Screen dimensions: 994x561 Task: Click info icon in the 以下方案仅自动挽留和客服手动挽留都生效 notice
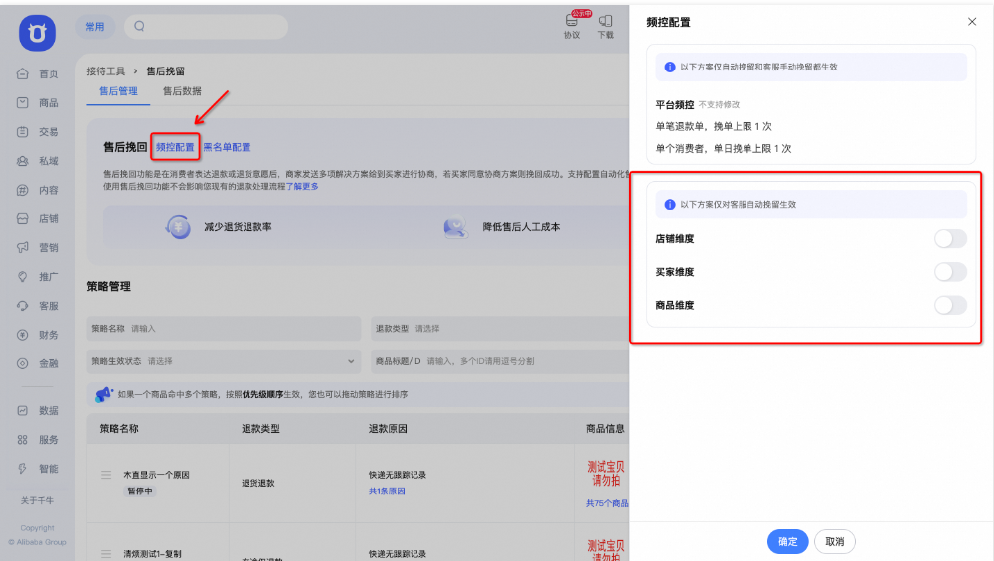tap(669, 67)
